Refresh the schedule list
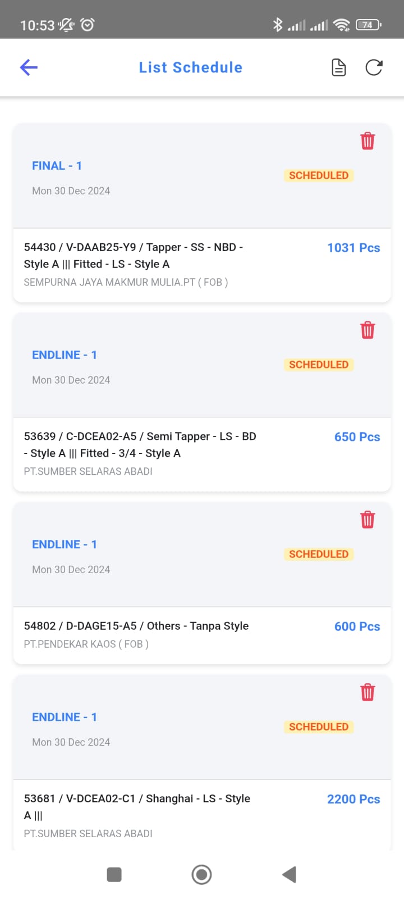The height and width of the screenshot is (899, 404). click(374, 68)
